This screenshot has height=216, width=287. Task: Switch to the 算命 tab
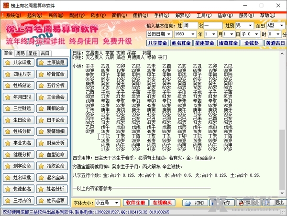tap(8, 53)
